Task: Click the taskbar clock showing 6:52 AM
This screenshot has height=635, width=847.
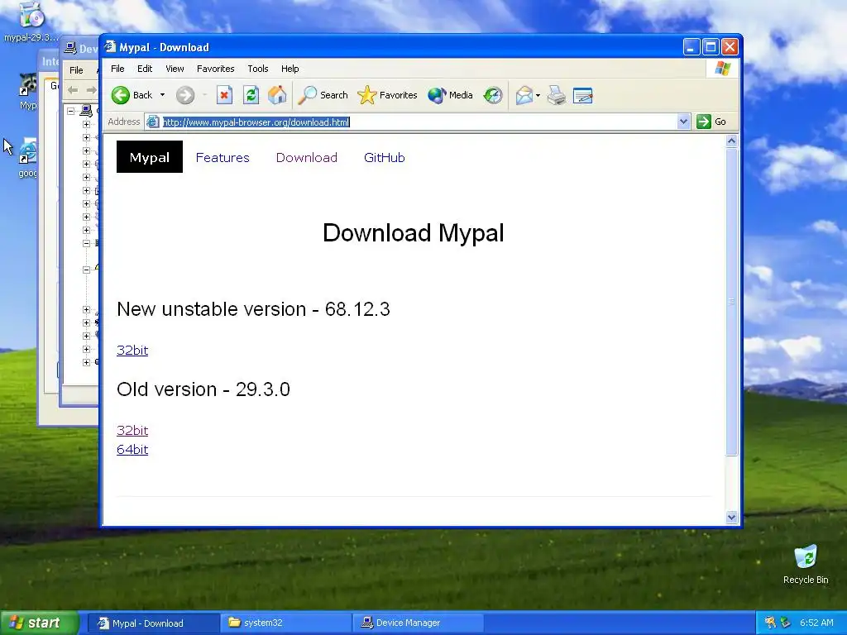Action: (816, 623)
